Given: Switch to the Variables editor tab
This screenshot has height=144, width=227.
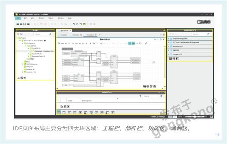Looking at the screenshot, I should 63,35.
